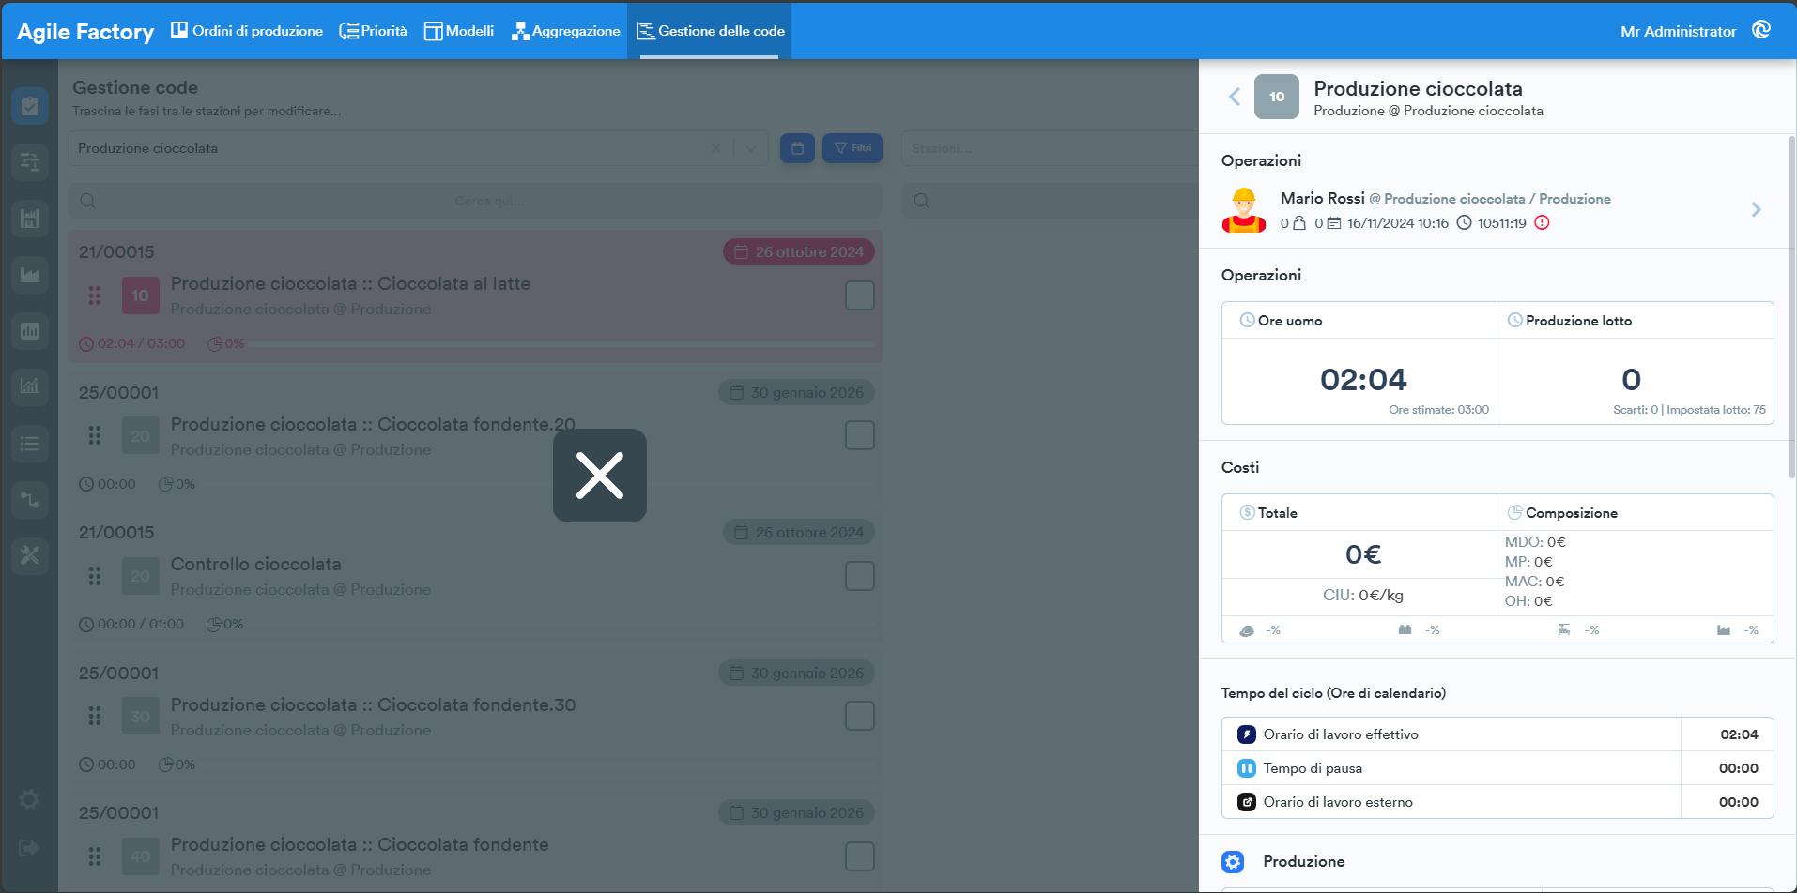Click the Ore uomo clock icon
This screenshot has width=1797, height=893.
pyautogui.click(x=1247, y=320)
